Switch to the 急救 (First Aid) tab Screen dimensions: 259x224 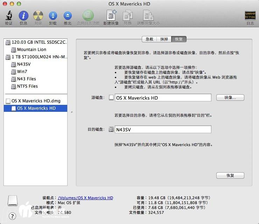click(x=149, y=39)
